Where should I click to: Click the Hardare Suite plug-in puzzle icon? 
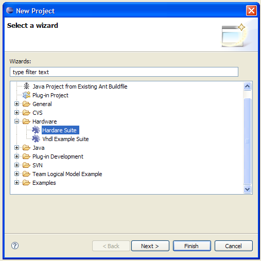[36, 130]
